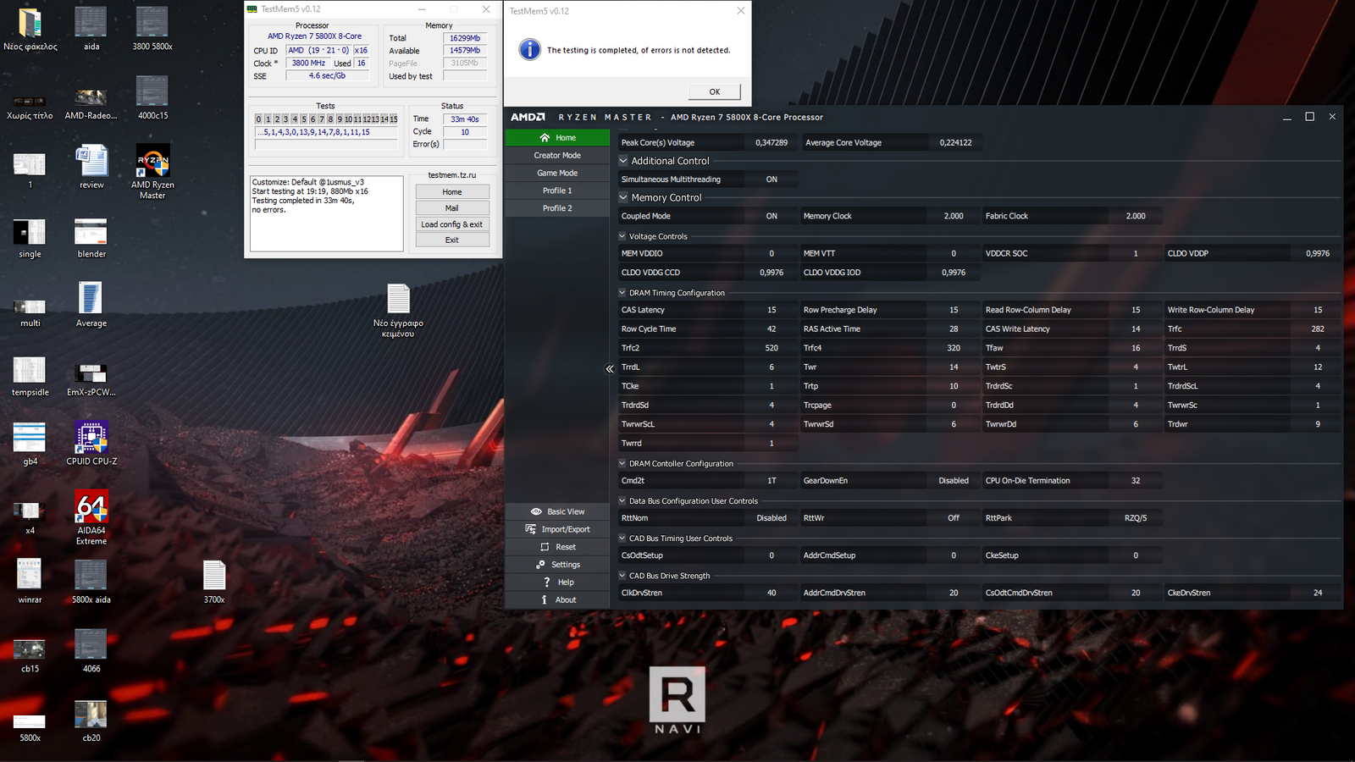1355x762 pixels.
Task: Launch the AIDA64 Extreme shortcut
Action: [x=91, y=517]
